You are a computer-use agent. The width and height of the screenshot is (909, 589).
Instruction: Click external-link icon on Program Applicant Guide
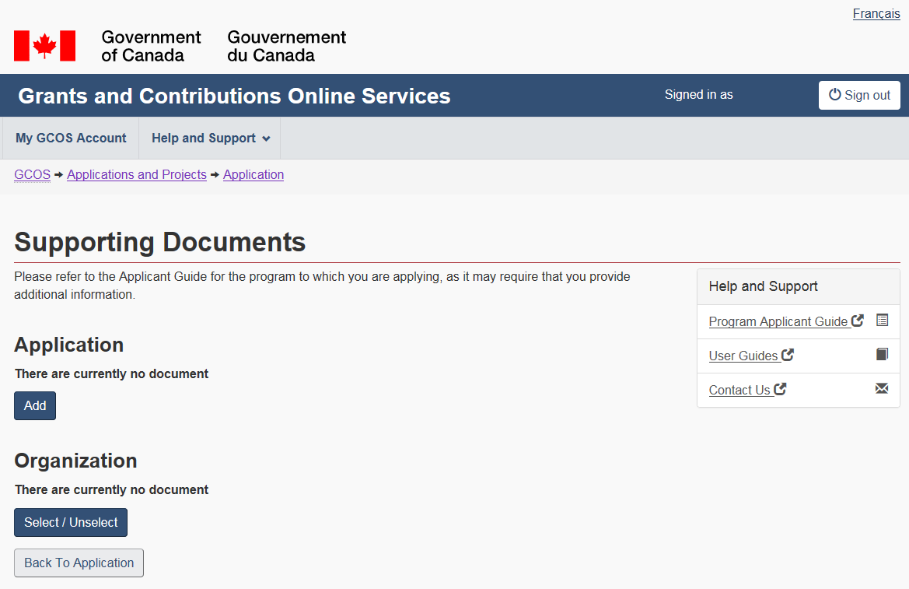pyautogui.click(x=858, y=321)
